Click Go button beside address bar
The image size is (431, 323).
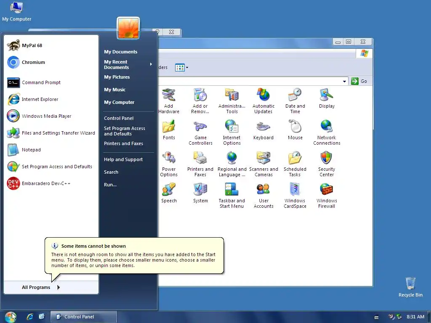coord(359,81)
